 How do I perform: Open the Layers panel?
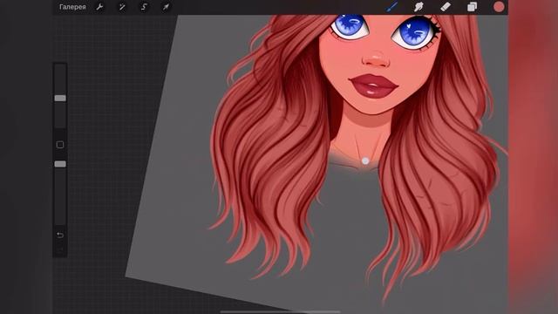click(x=472, y=7)
